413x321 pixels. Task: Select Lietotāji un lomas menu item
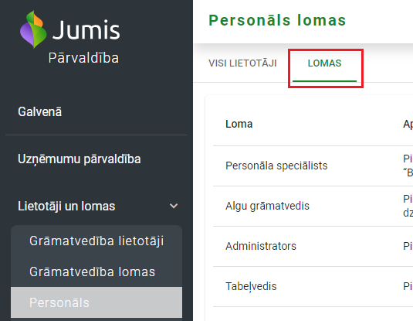click(x=66, y=207)
